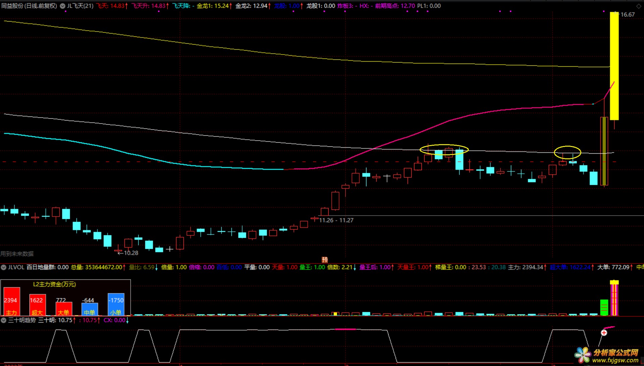Select the red 大单 772 bar
The height and width of the screenshot is (366, 644).
pyautogui.click(x=64, y=309)
